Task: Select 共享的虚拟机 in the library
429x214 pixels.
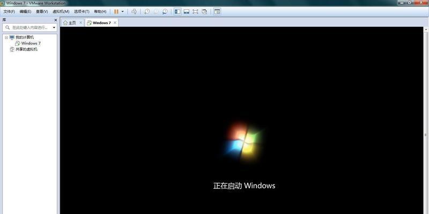Action: tap(26, 49)
